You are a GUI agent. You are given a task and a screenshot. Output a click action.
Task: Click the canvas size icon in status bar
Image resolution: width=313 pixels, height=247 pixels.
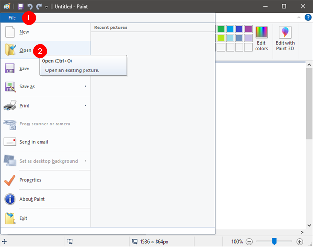[x=135, y=241]
